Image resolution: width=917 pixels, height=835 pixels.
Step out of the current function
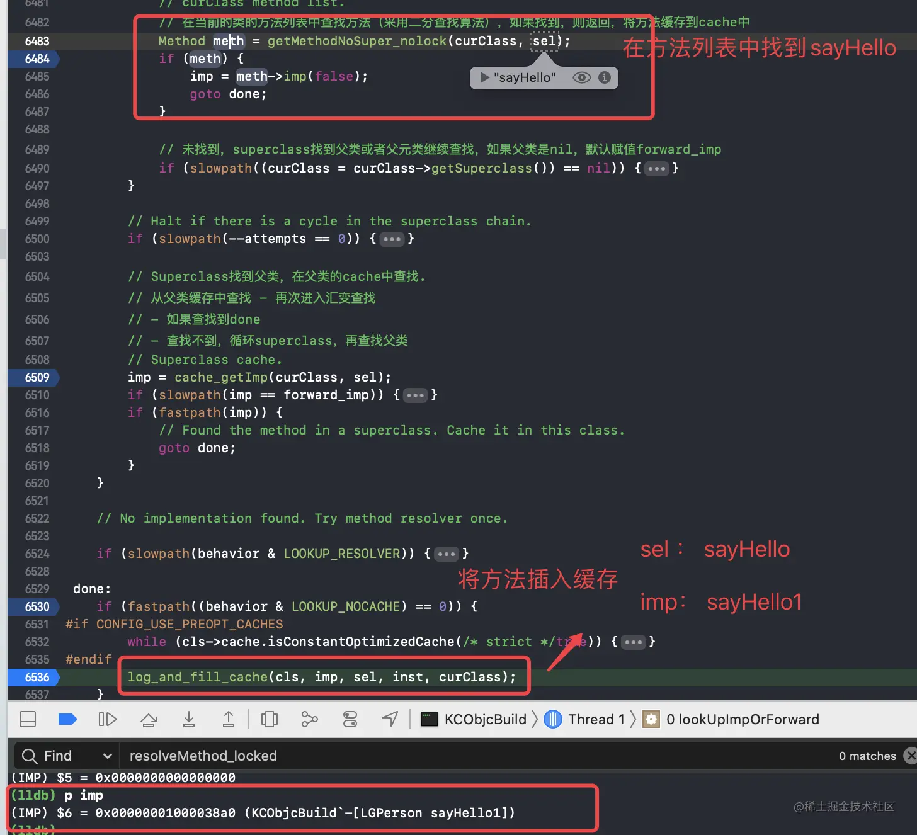click(x=229, y=719)
